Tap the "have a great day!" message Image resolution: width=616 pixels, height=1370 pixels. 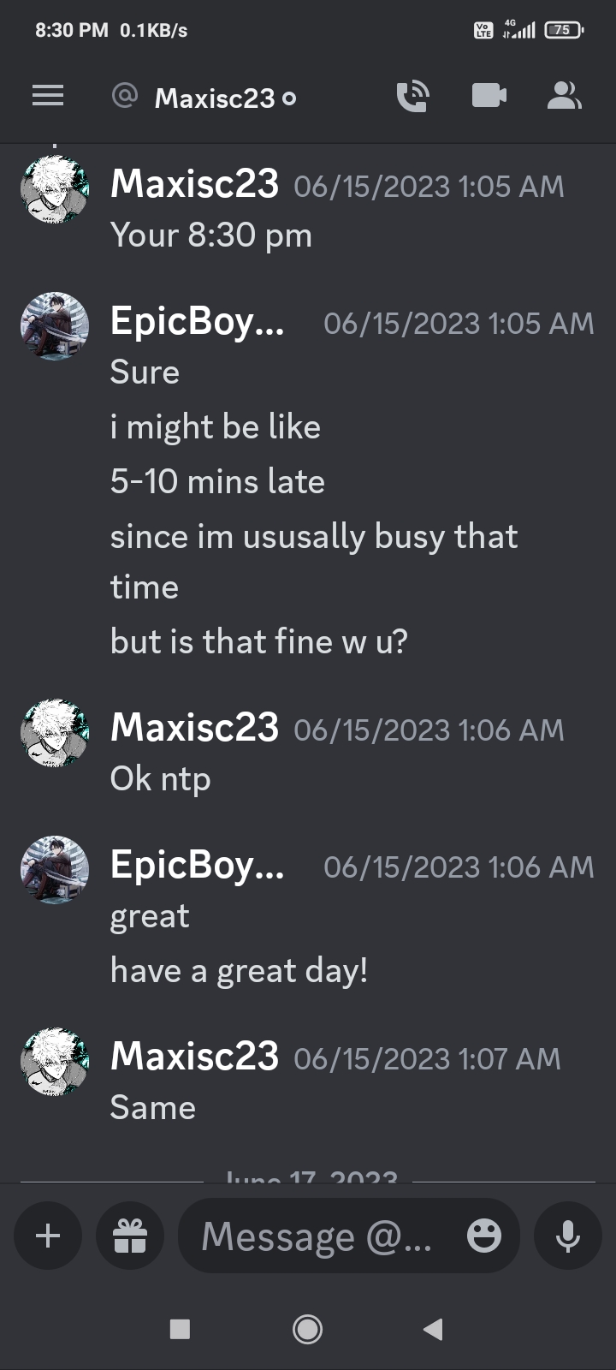coord(239,971)
